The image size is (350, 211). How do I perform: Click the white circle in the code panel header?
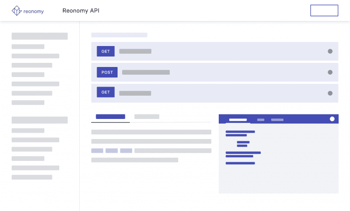(332, 119)
